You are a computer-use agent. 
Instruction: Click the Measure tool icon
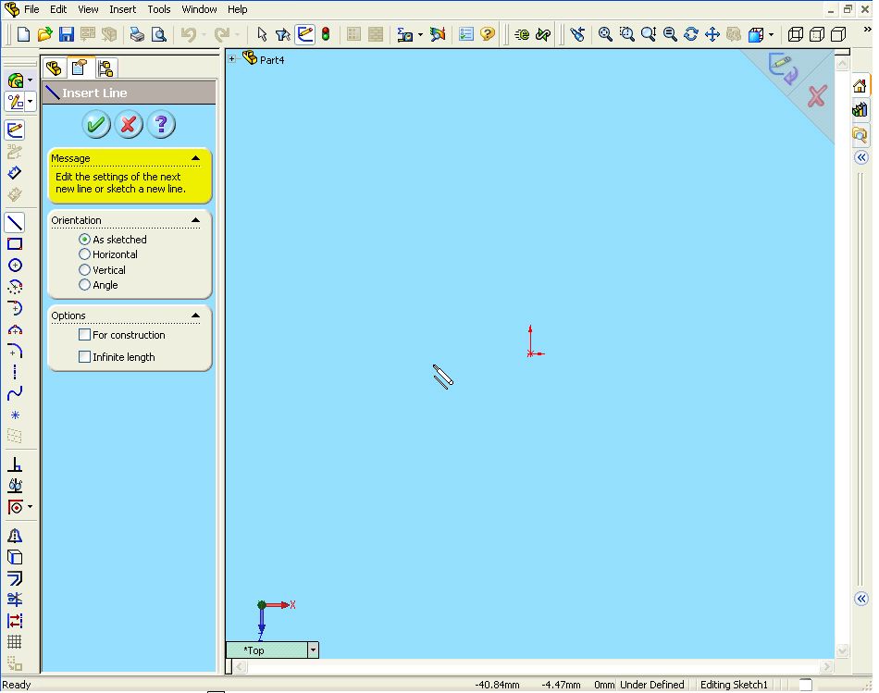404,35
